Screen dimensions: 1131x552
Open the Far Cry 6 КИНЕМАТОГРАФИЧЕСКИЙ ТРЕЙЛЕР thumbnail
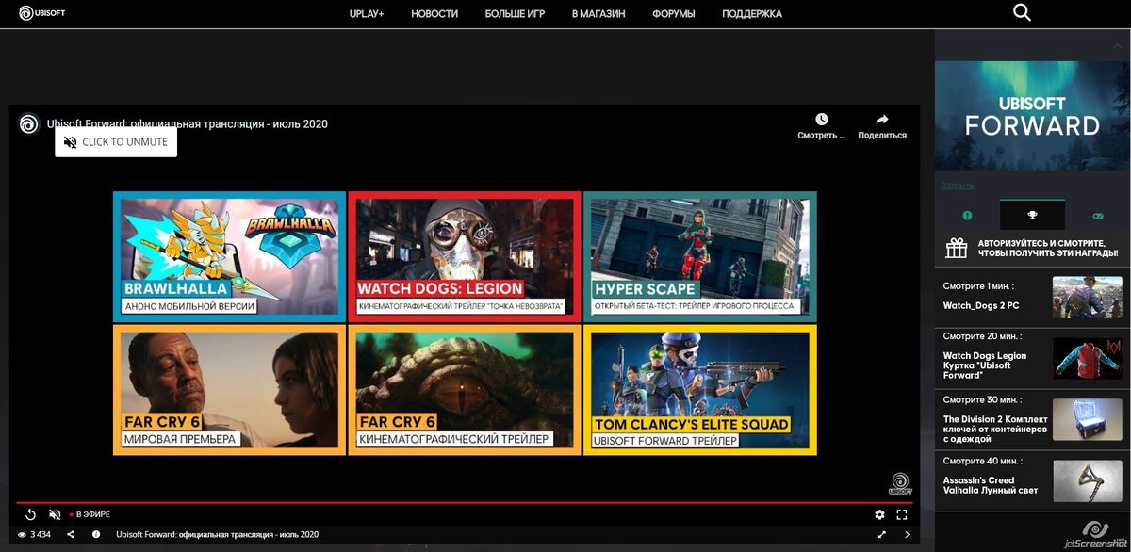coord(465,390)
